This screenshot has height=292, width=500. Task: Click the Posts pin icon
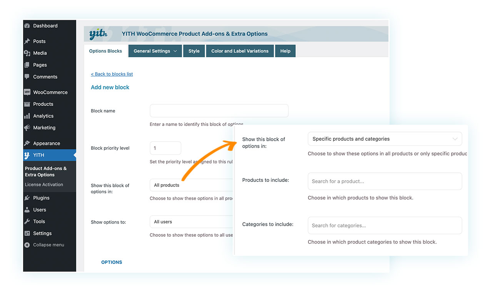[x=27, y=41]
